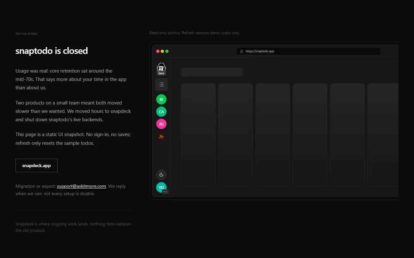
Task: Click the add member icon
Action: click(x=161, y=136)
